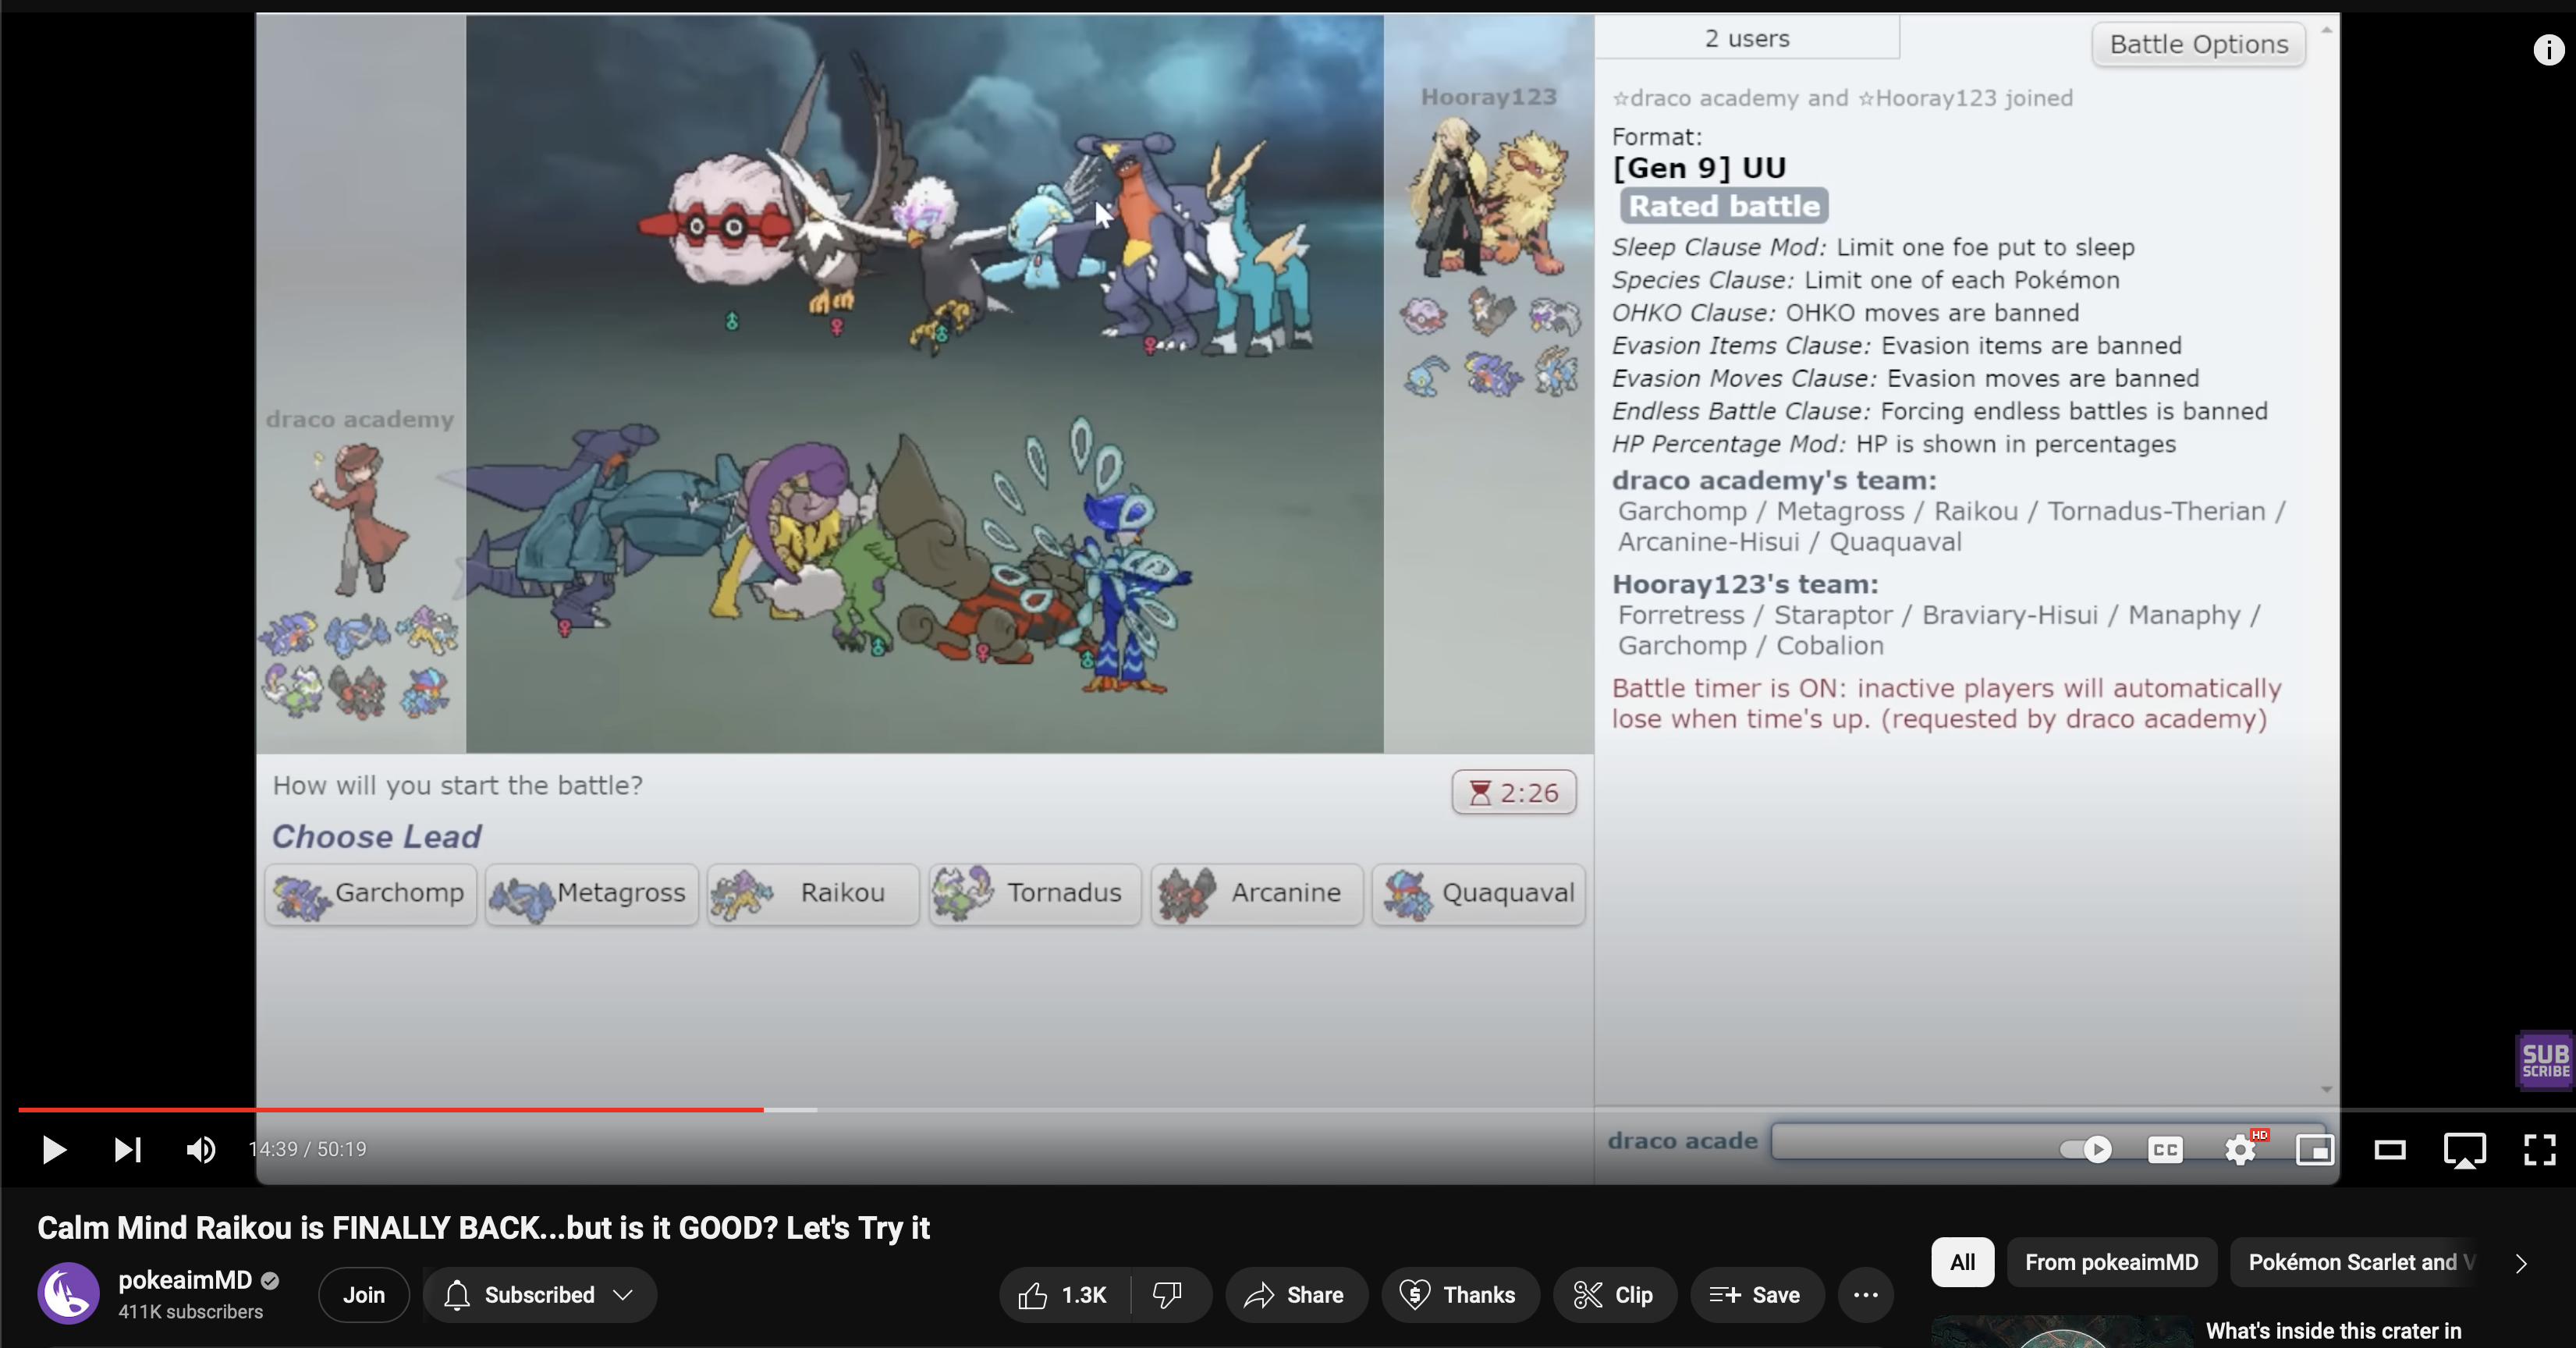Screen dimensions: 2576x1348
Task: Skip to the next video
Action: point(127,1150)
